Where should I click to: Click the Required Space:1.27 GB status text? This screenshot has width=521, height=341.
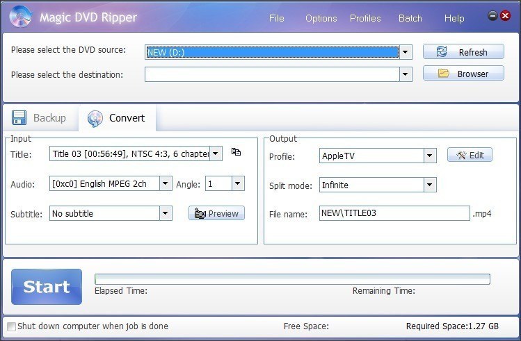click(x=452, y=326)
